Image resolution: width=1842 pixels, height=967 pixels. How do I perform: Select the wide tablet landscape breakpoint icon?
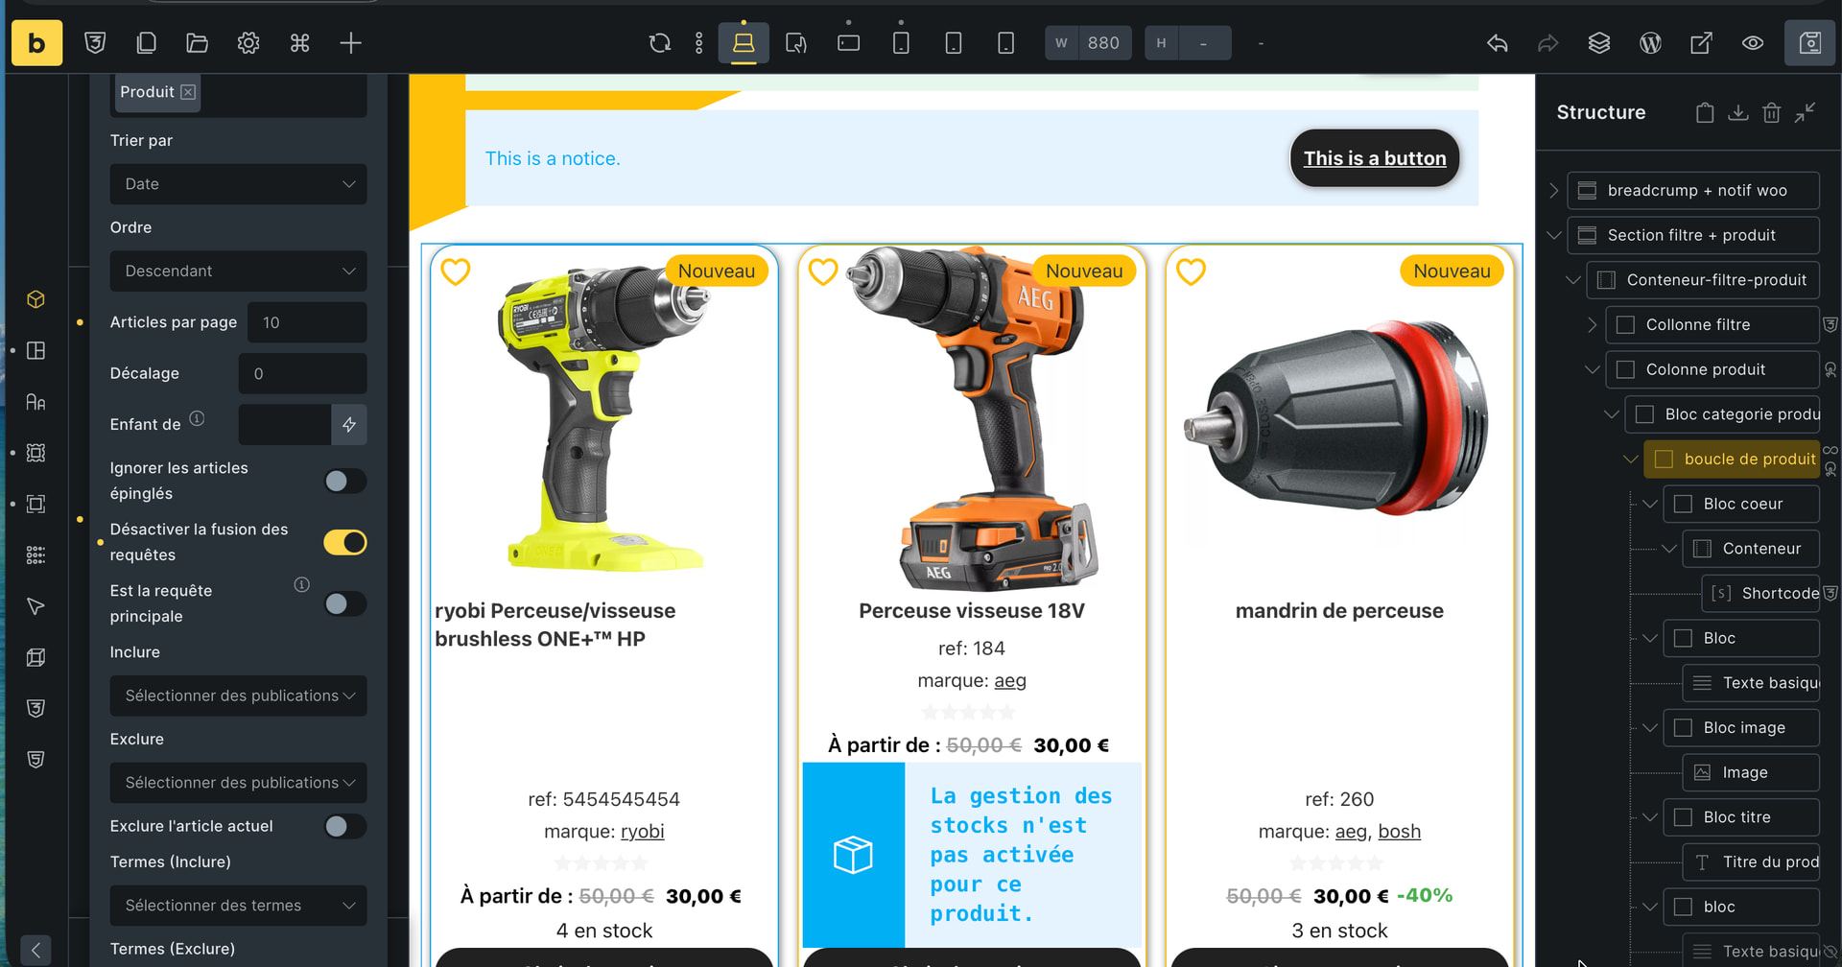pos(848,43)
